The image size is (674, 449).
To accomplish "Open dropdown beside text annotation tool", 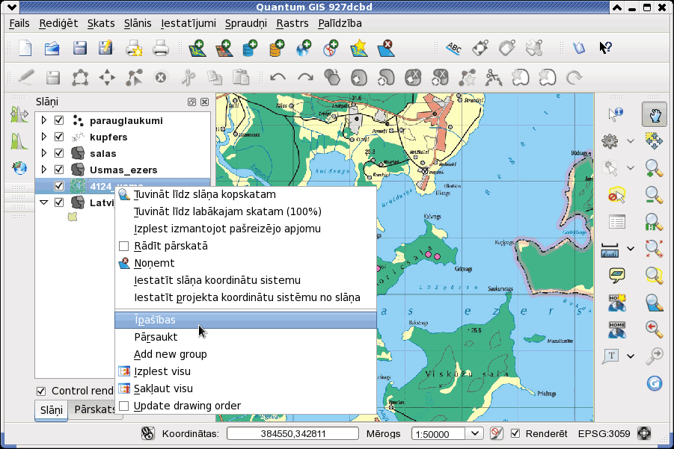I will pyautogui.click(x=630, y=356).
